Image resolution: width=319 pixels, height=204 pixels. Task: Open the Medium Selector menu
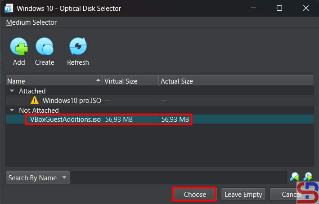[31, 22]
